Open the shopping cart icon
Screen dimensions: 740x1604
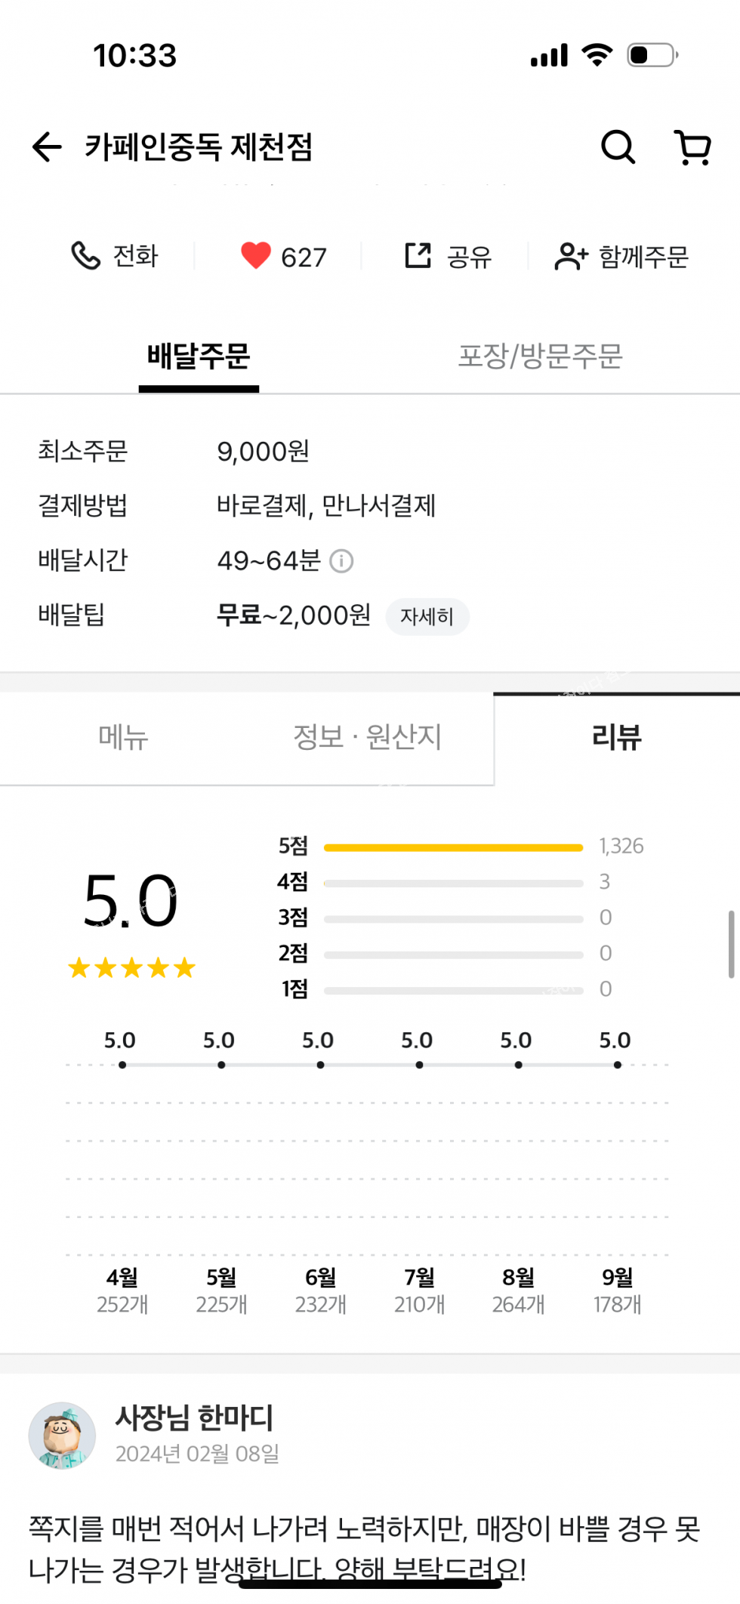(x=692, y=147)
